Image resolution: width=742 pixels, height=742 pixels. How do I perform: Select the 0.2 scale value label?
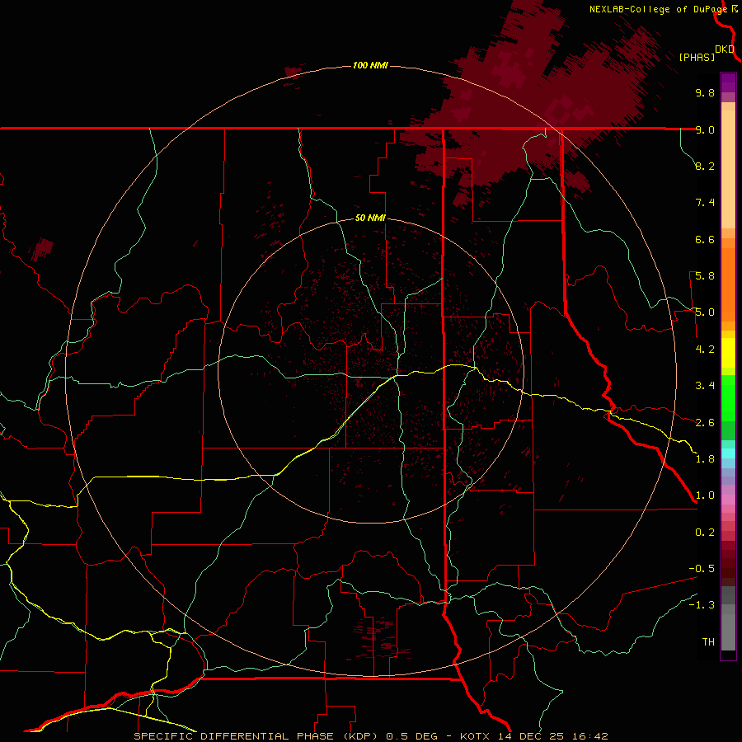pos(705,533)
